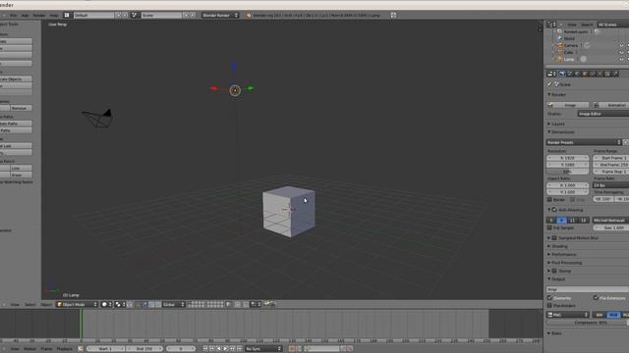Select RenderLayers in the outliner

(575, 31)
